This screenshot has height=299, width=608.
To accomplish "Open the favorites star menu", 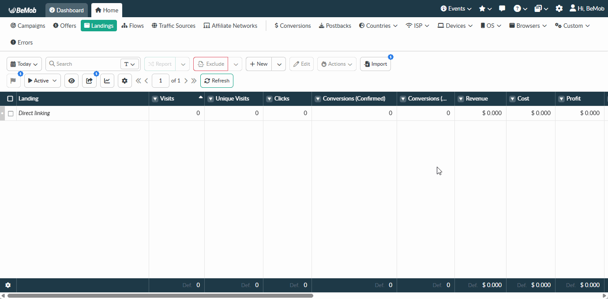I will click(485, 9).
